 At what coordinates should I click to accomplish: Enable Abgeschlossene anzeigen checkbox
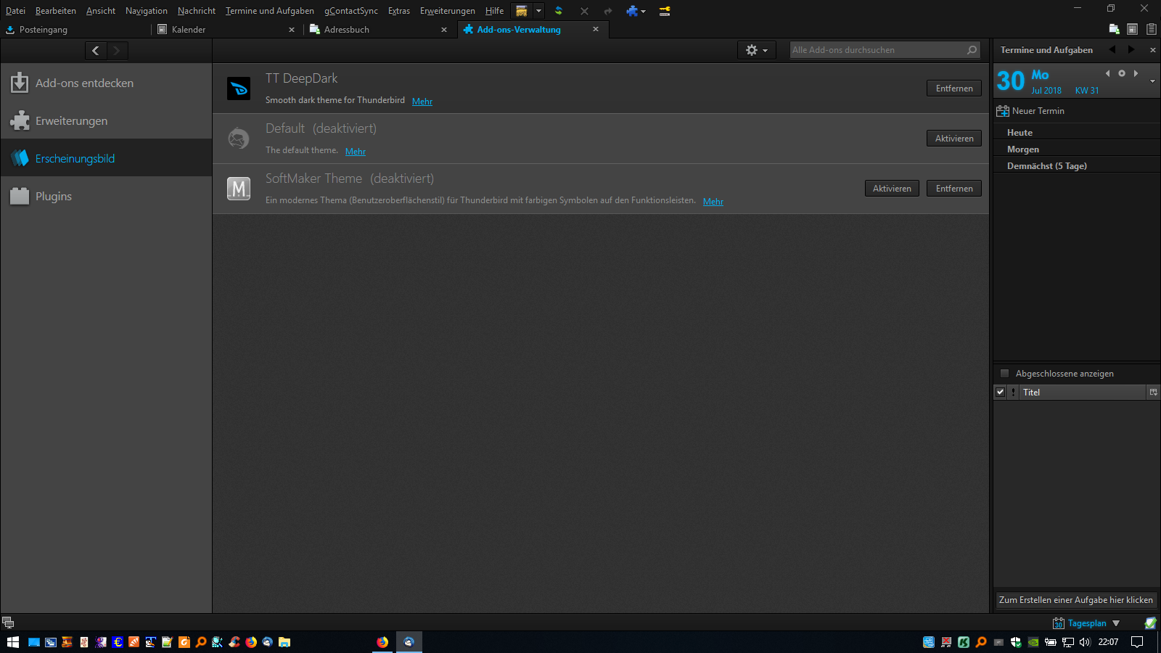click(x=1005, y=374)
